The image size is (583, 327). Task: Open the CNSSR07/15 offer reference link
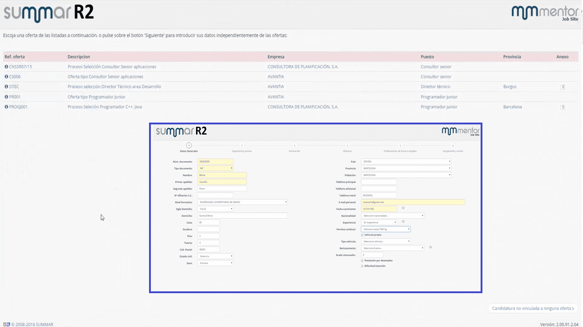(20, 67)
